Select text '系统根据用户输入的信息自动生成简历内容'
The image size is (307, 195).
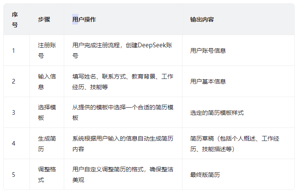[x=123, y=144]
